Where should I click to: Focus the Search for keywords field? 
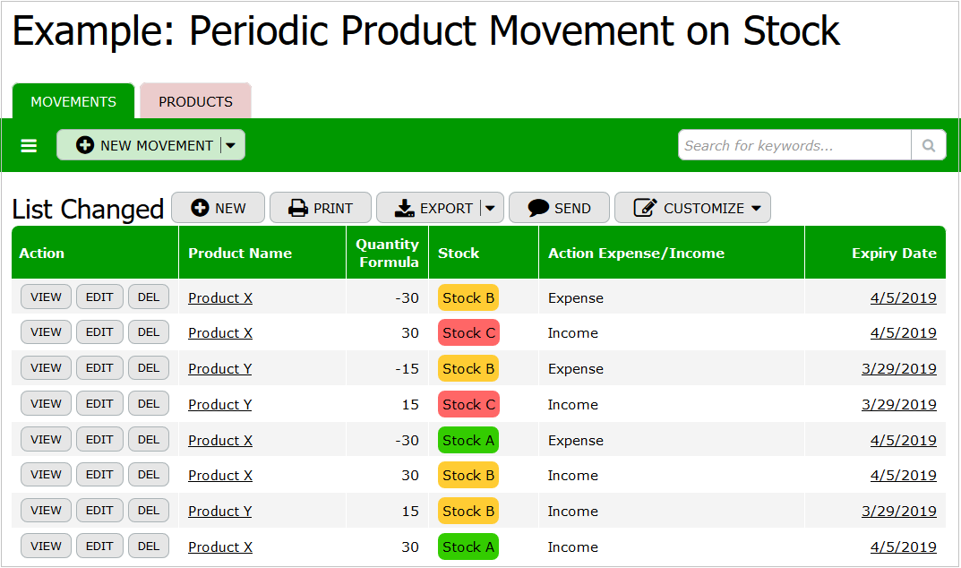(794, 145)
